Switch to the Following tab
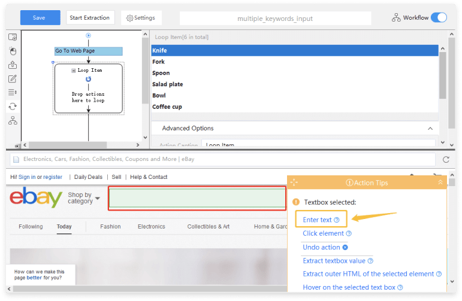Screen dimensions: 462x301 (x=31, y=227)
